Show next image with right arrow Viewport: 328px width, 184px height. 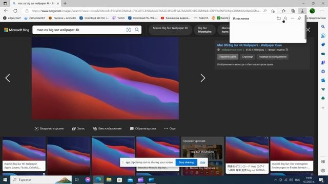203,78
